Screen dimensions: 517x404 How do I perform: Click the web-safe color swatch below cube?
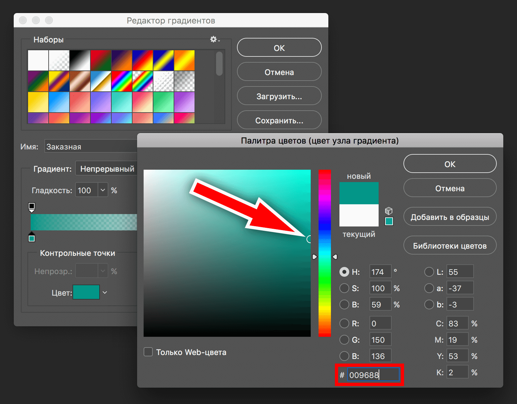tap(389, 222)
